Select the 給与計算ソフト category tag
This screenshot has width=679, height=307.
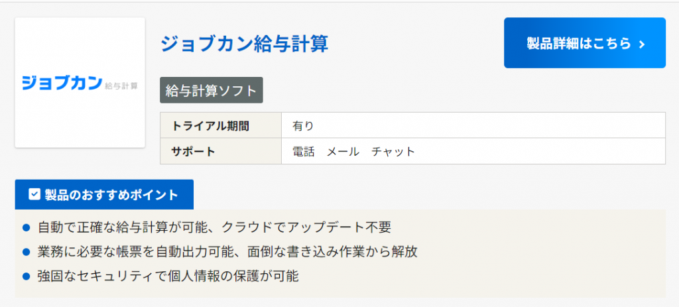coord(212,91)
